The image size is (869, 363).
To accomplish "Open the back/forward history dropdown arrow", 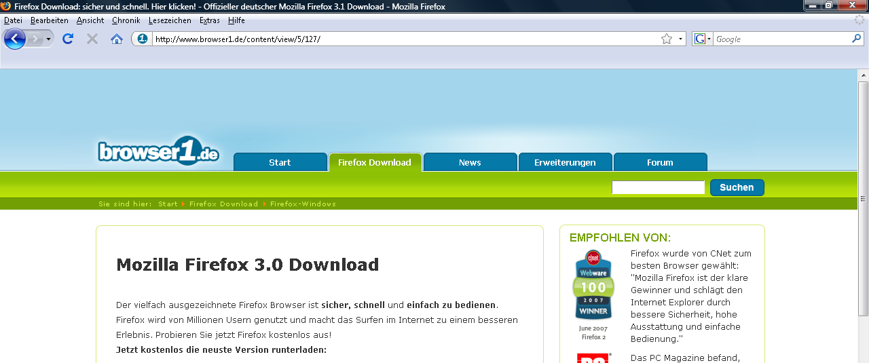I will click(49, 39).
